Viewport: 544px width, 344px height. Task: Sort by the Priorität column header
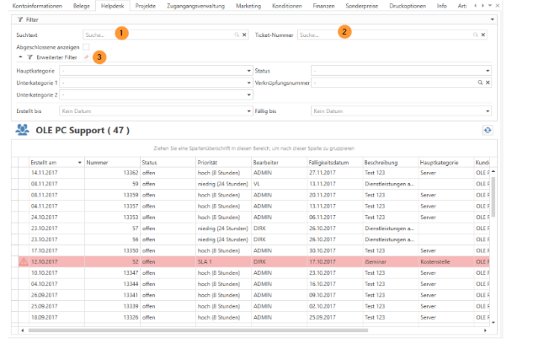pyautogui.click(x=207, y=161)
